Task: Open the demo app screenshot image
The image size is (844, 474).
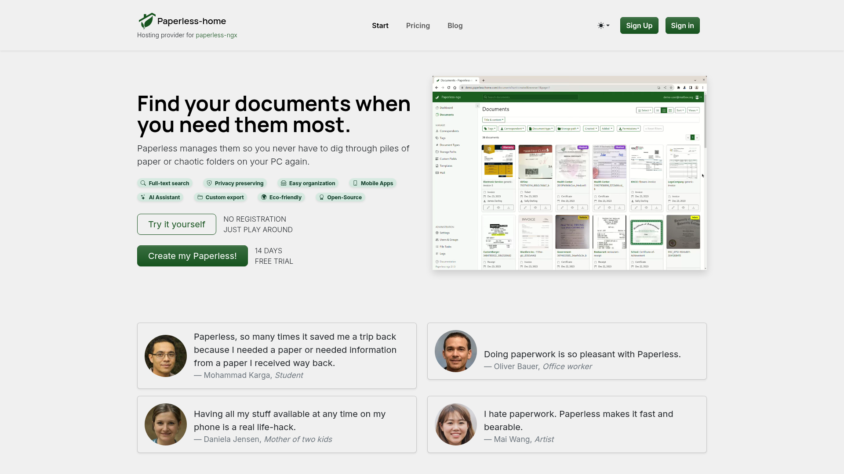Action: [x=570, y=173]
